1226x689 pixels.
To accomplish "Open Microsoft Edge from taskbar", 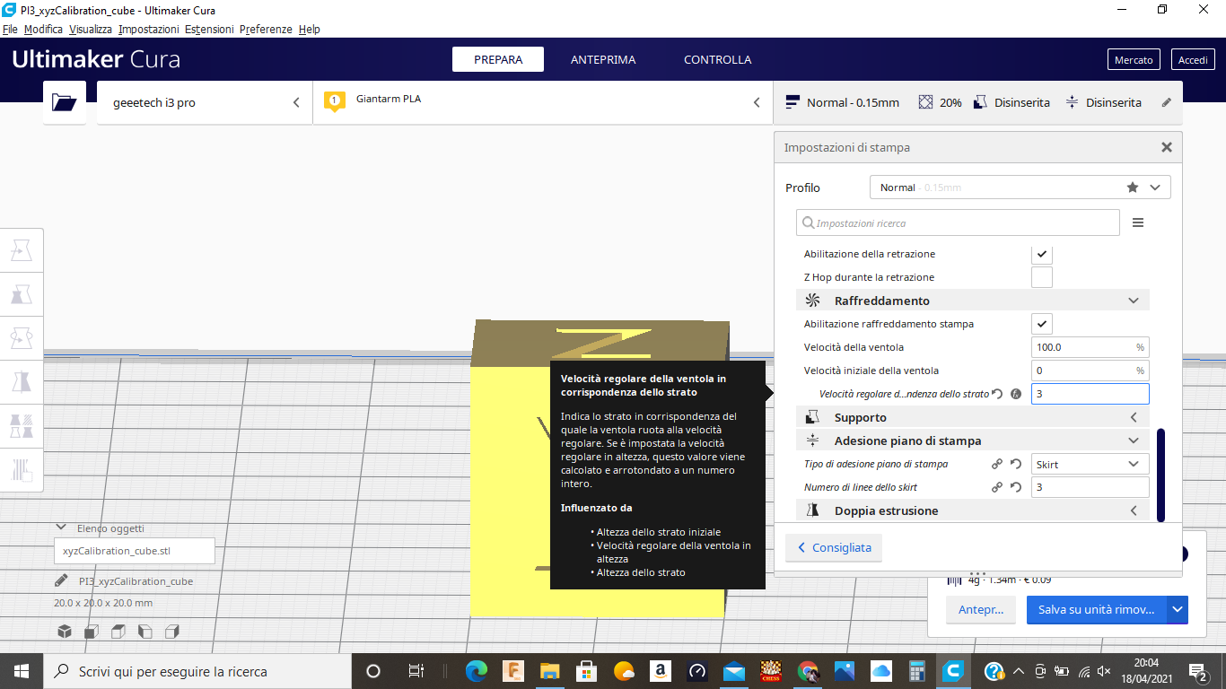I will (476, 670).
